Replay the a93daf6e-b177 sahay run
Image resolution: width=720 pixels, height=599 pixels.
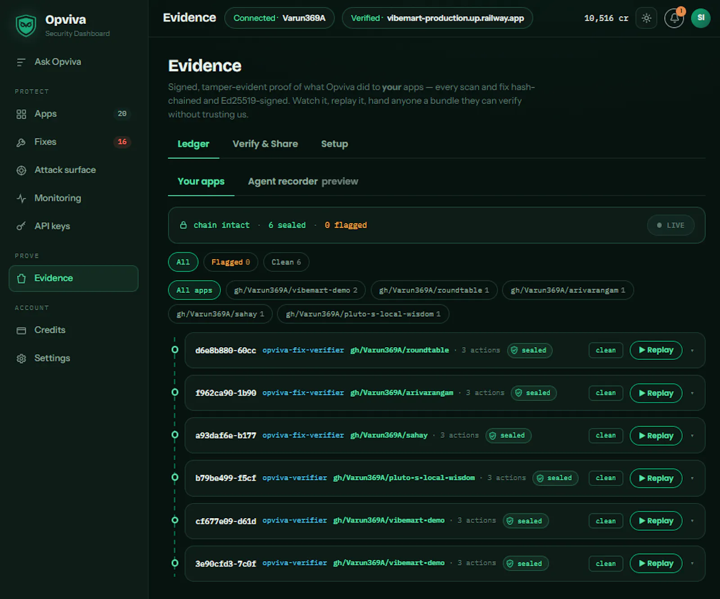point(656,436)
